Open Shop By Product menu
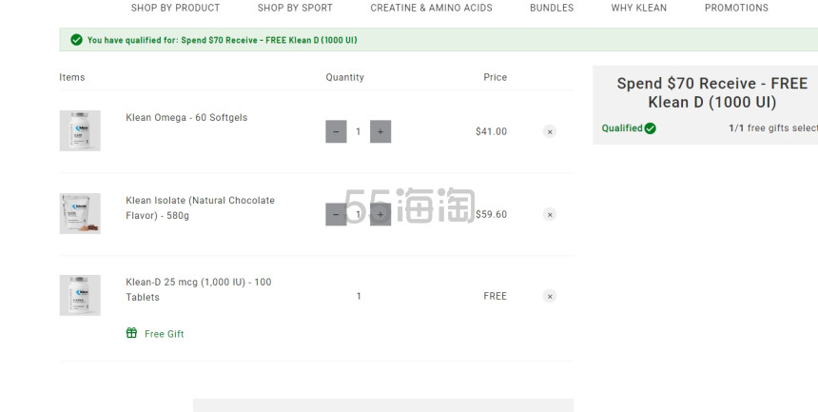This screenshot has width=818, height=412. pos(175,8)
